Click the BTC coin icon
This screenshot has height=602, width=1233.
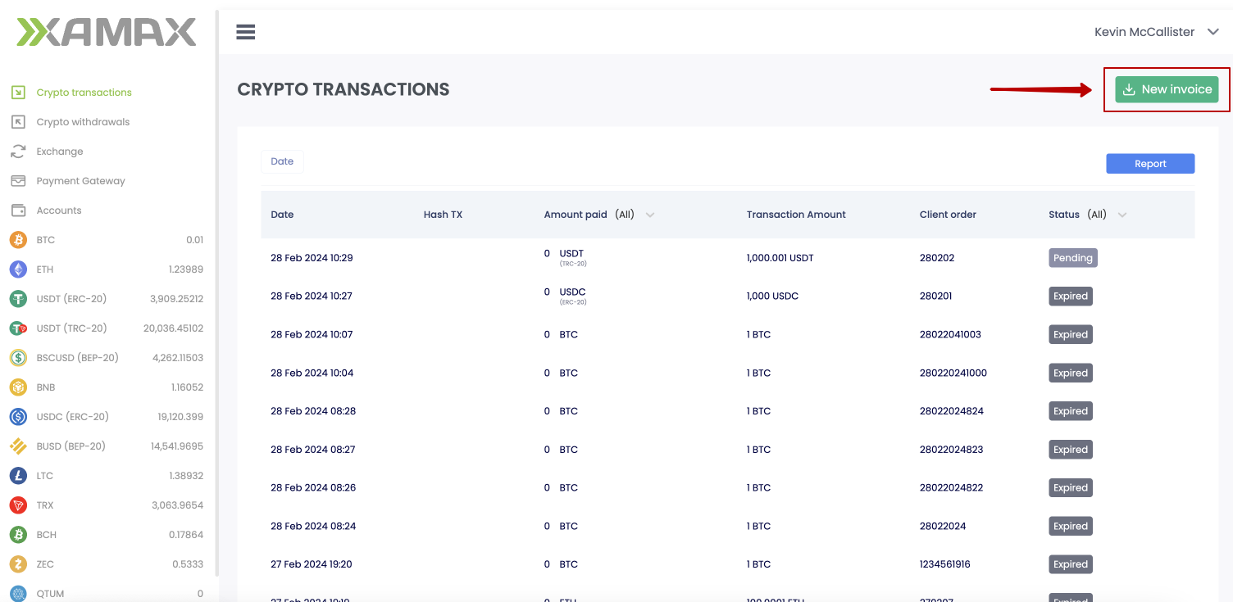point(18,240)
